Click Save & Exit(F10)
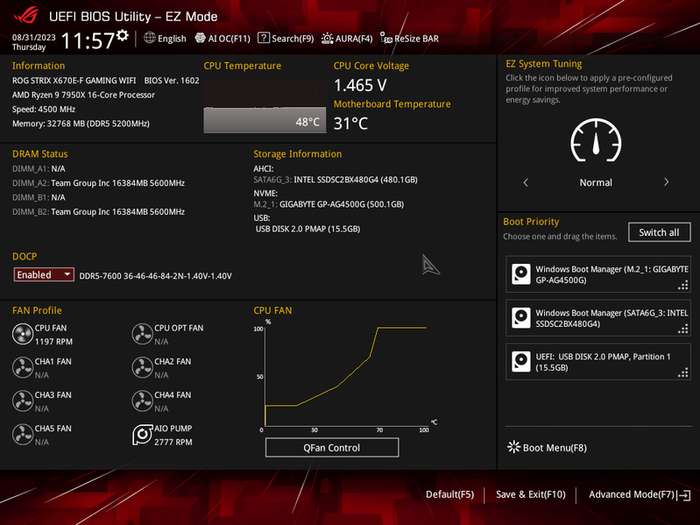 pos(530,494)
